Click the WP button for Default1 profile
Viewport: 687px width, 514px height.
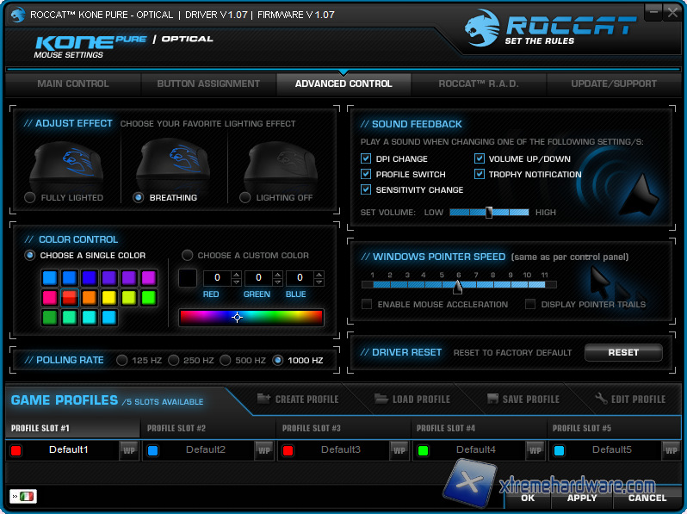click(128, 450)
